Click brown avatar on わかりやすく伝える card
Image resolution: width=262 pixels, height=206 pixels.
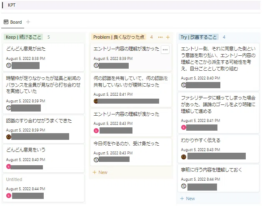pos(184,157)
